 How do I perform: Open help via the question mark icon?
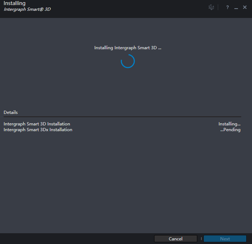[x=227, y=8]
